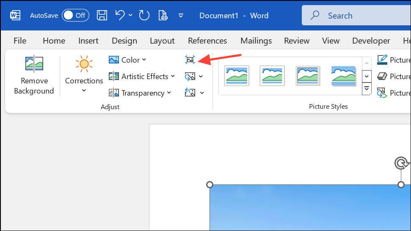The image size is (411, 231).
Task: Expand the full Picture Styles gallery
Action: (x=367, y=88)
